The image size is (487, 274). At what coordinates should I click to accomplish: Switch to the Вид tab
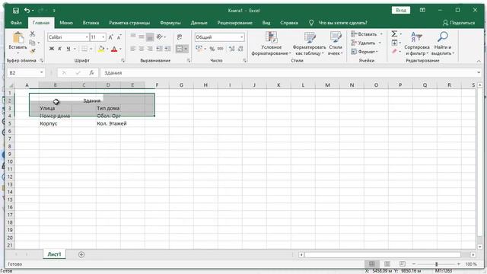[x=266, y=23]
